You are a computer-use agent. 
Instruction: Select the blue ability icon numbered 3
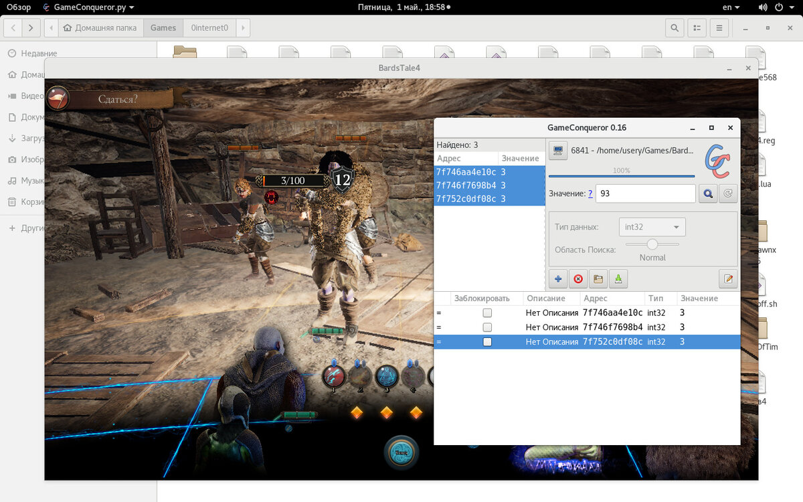point(386,376)
